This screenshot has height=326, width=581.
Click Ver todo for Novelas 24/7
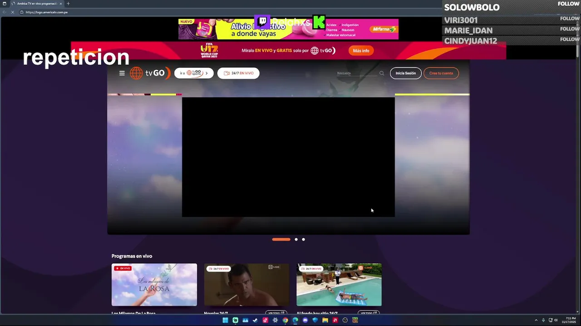[276, 313]
